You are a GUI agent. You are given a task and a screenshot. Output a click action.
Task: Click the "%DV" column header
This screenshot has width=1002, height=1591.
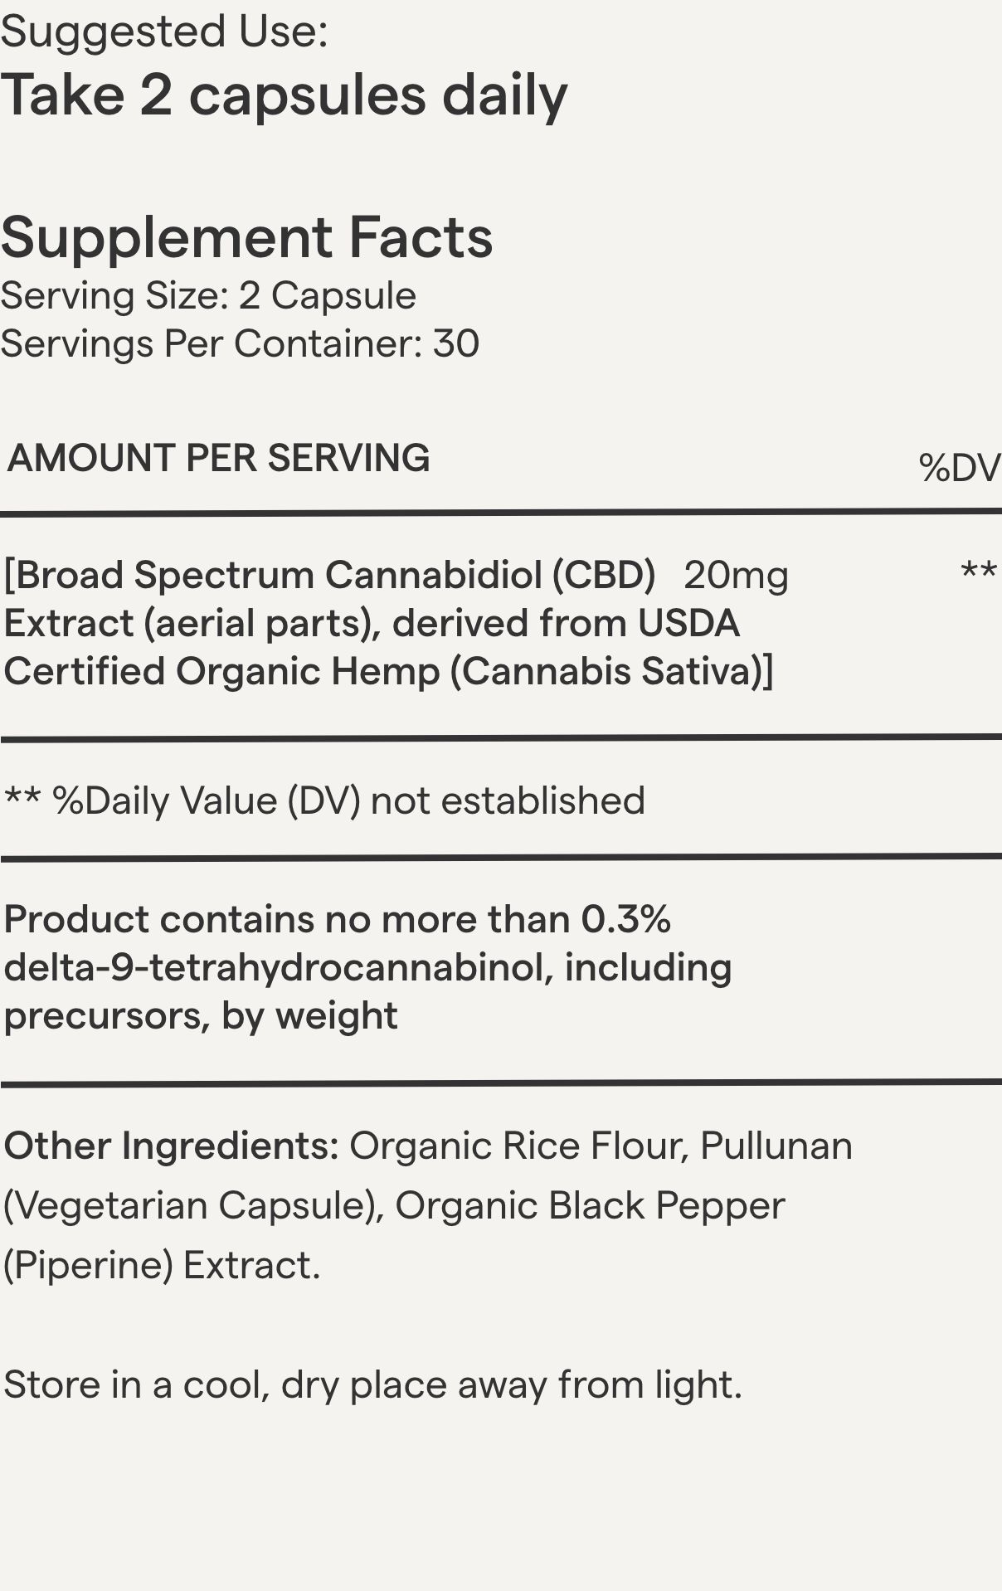[959, 469]
